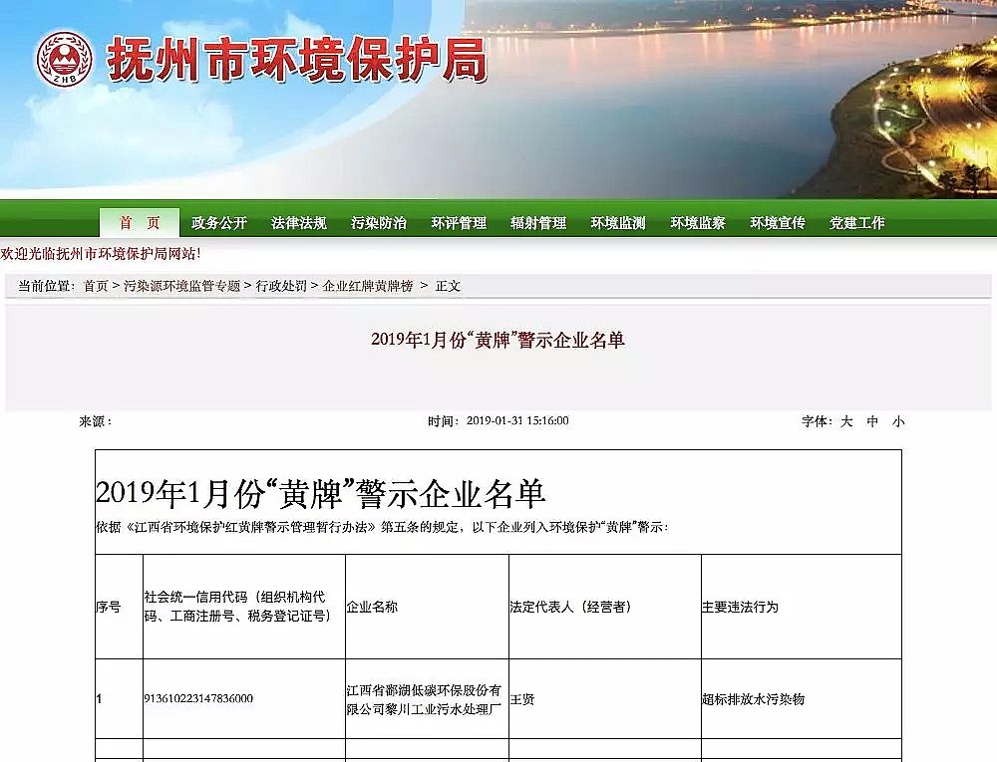Open the 政务公开 navigation menu
This screenshot has width=997, height=762.
click(218, 222)
